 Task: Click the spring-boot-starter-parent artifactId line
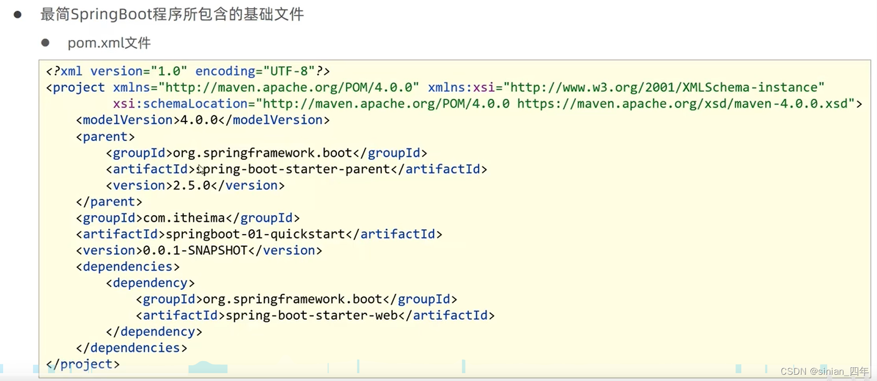297,169
